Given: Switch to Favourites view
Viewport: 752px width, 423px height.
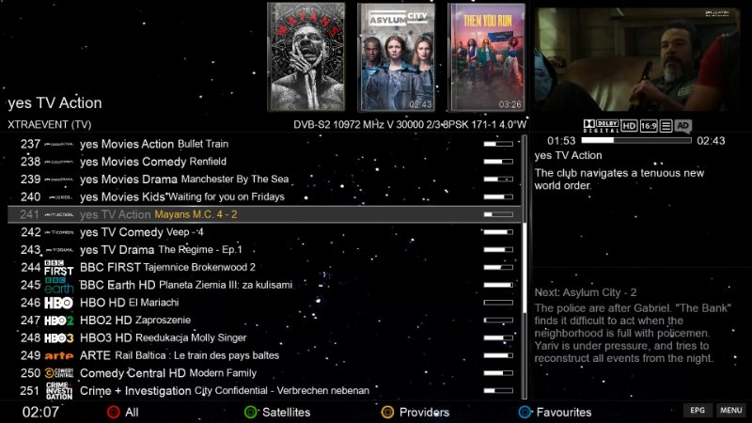Looking at the screenshot, I should 563,412.
